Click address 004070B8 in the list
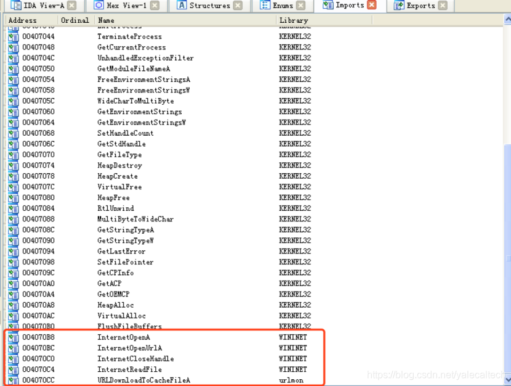This screenshot has width=511, height=386. 38,337
